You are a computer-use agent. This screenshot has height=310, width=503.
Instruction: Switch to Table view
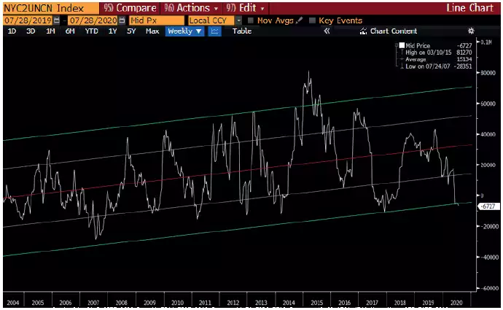[x=242, y=31]
